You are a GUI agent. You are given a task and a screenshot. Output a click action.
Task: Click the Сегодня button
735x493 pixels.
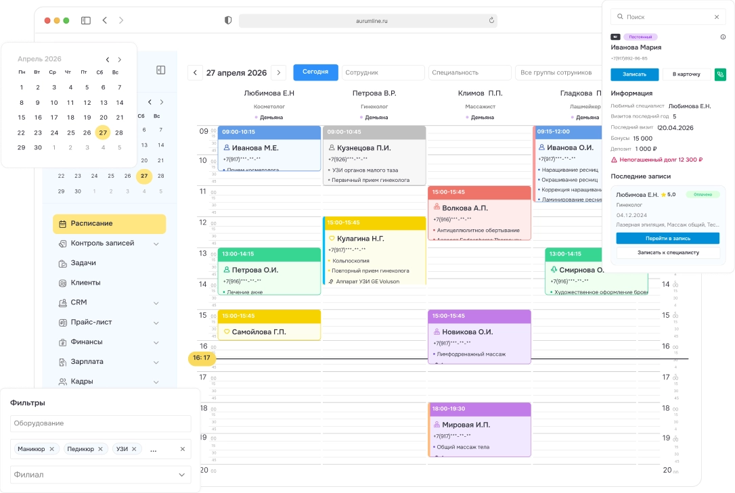coord(315,72)
